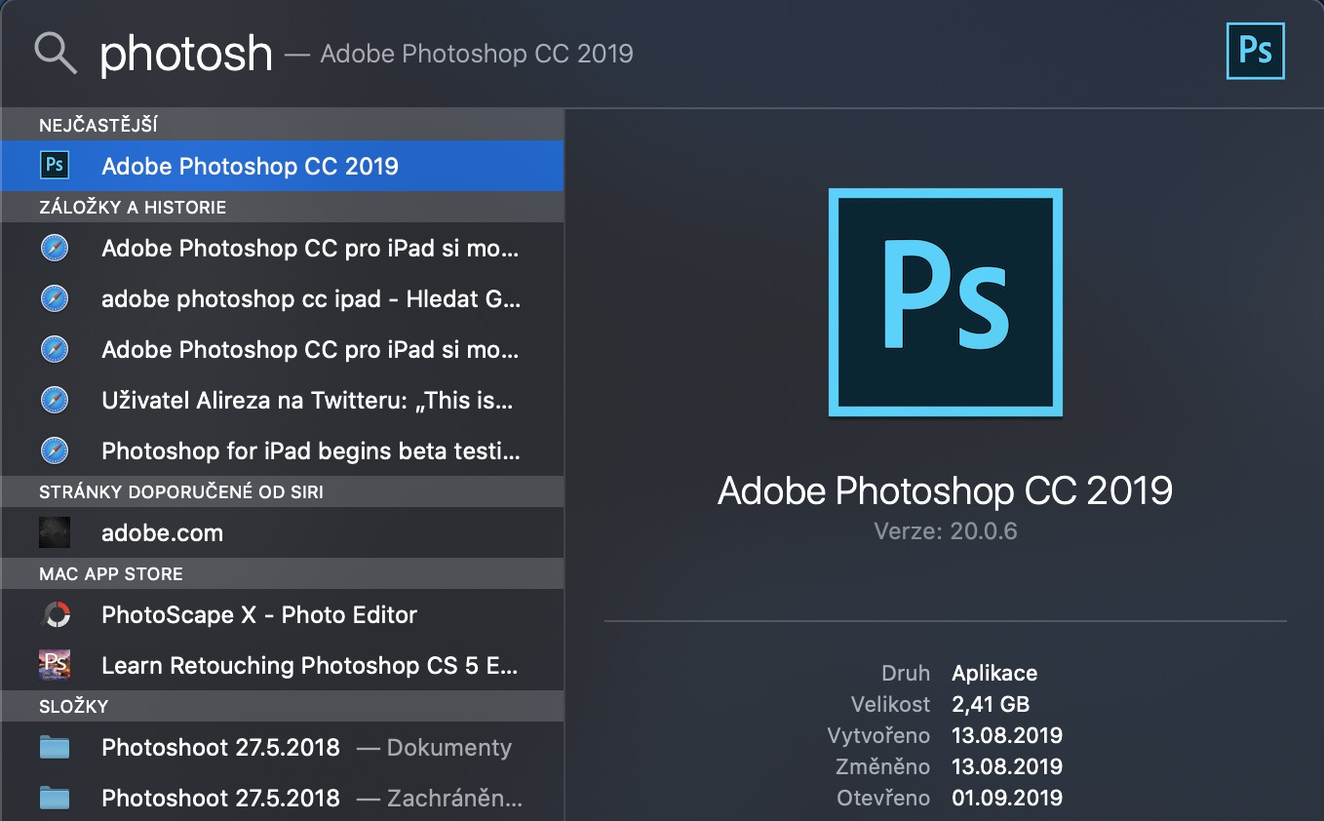
Task: Click the large Photoshop preview icon
Action: coord(945,303)
